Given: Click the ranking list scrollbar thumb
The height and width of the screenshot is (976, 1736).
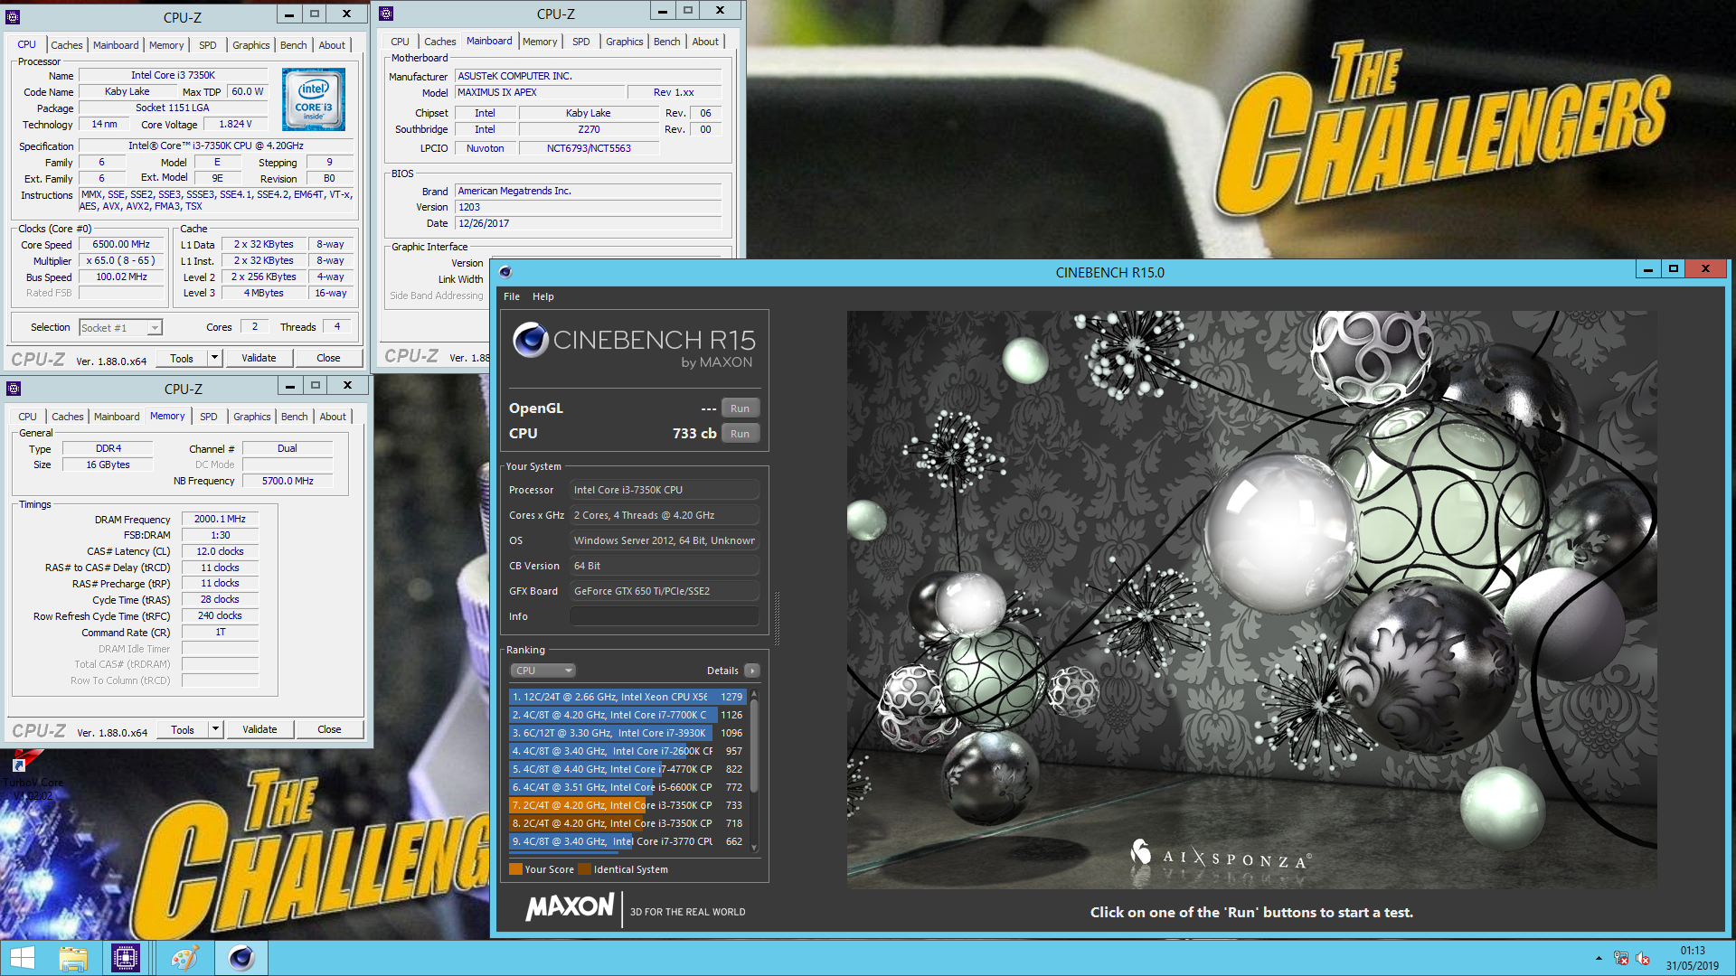Looking at the screenshot, I should coord(754,746).
